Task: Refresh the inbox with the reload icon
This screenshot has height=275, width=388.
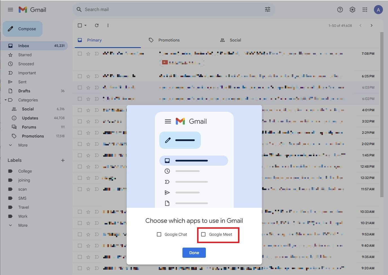Action: [x=96, y=25]
